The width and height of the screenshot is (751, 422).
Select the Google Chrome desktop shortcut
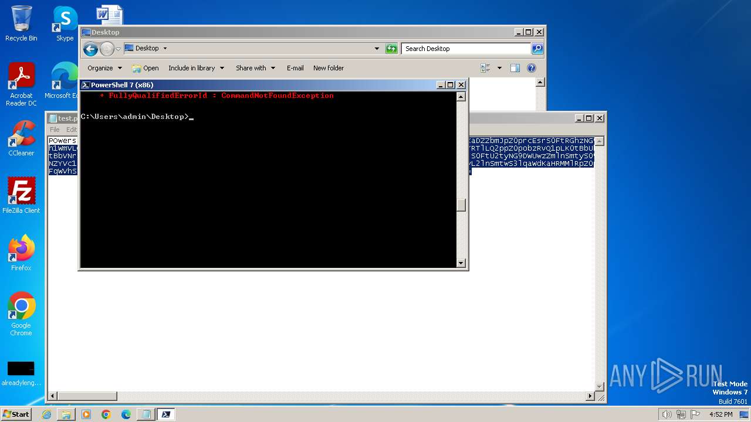pos(21,314)
